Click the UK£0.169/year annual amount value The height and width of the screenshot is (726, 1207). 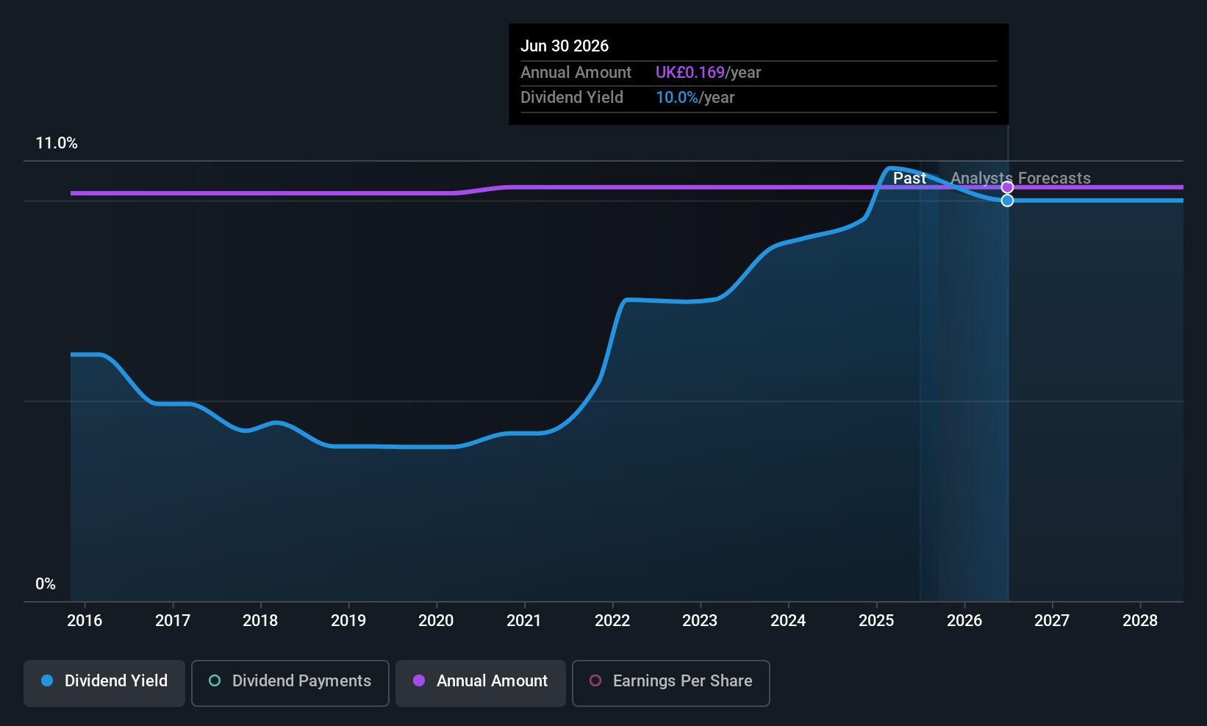[x=708, y=72]
